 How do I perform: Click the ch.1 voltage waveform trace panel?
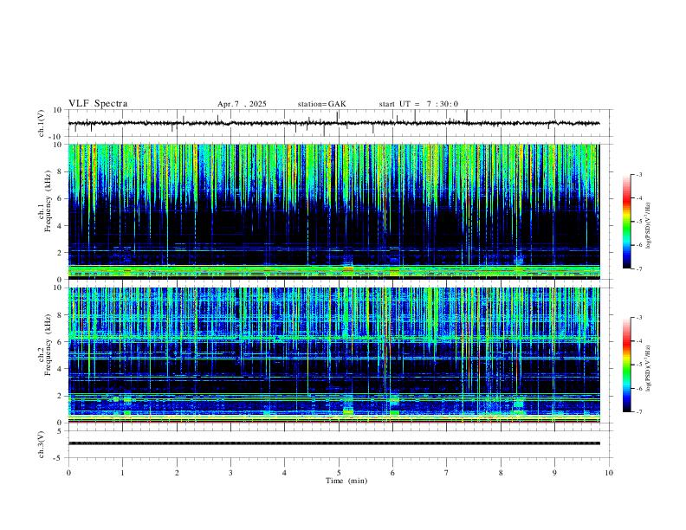tap(339, 123)
